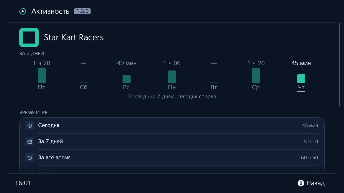Click the play icon beside Сегодня
Image resolution: width=344 pixels, height=193 pixels.
point(30,125)
